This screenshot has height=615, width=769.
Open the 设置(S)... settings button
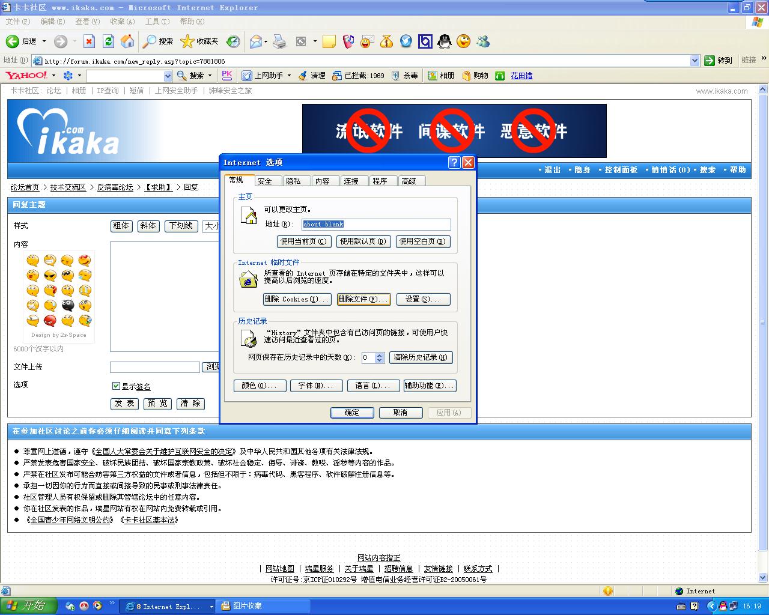pyautogui.click(x=423, y=299)
